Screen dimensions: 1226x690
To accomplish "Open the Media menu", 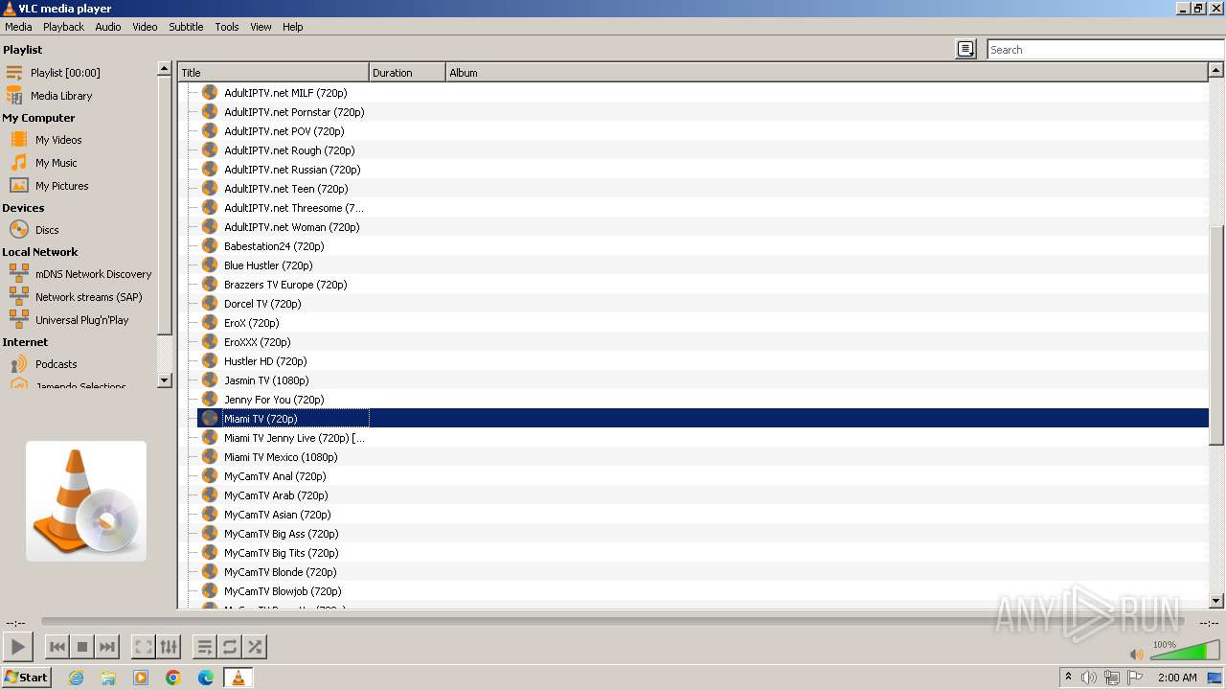I will click(18, 27).
